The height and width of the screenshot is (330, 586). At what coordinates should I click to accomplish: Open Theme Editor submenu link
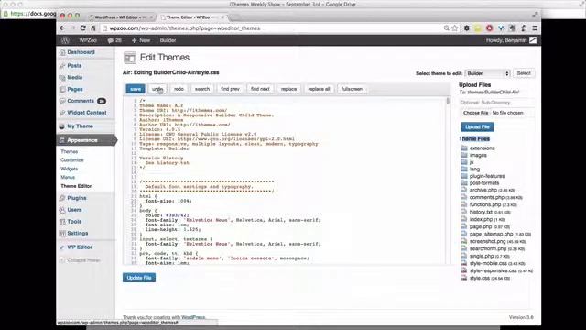(76, 186)
